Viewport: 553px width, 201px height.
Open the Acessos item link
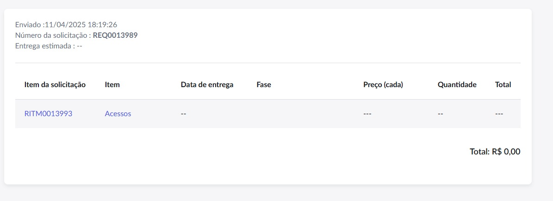(118, 114)
